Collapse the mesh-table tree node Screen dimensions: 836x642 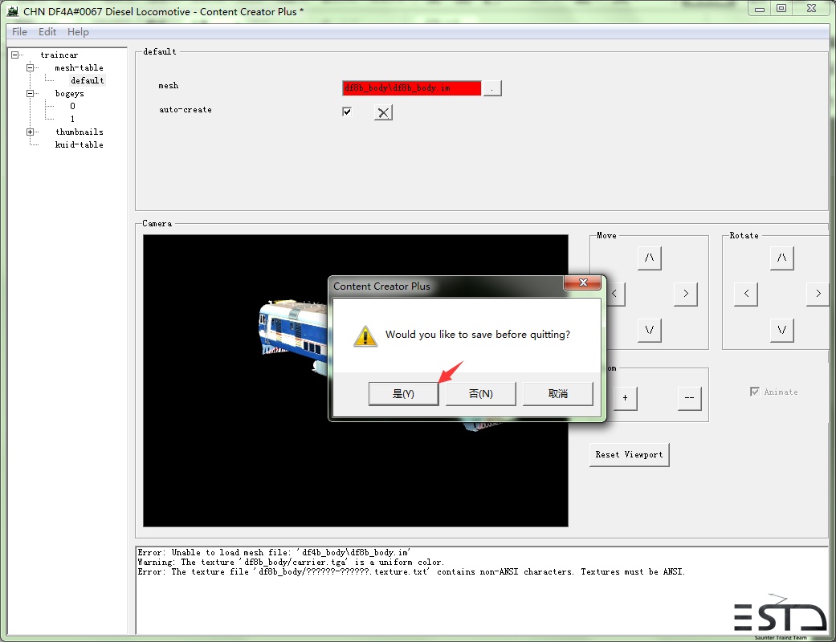pos(30,67)
